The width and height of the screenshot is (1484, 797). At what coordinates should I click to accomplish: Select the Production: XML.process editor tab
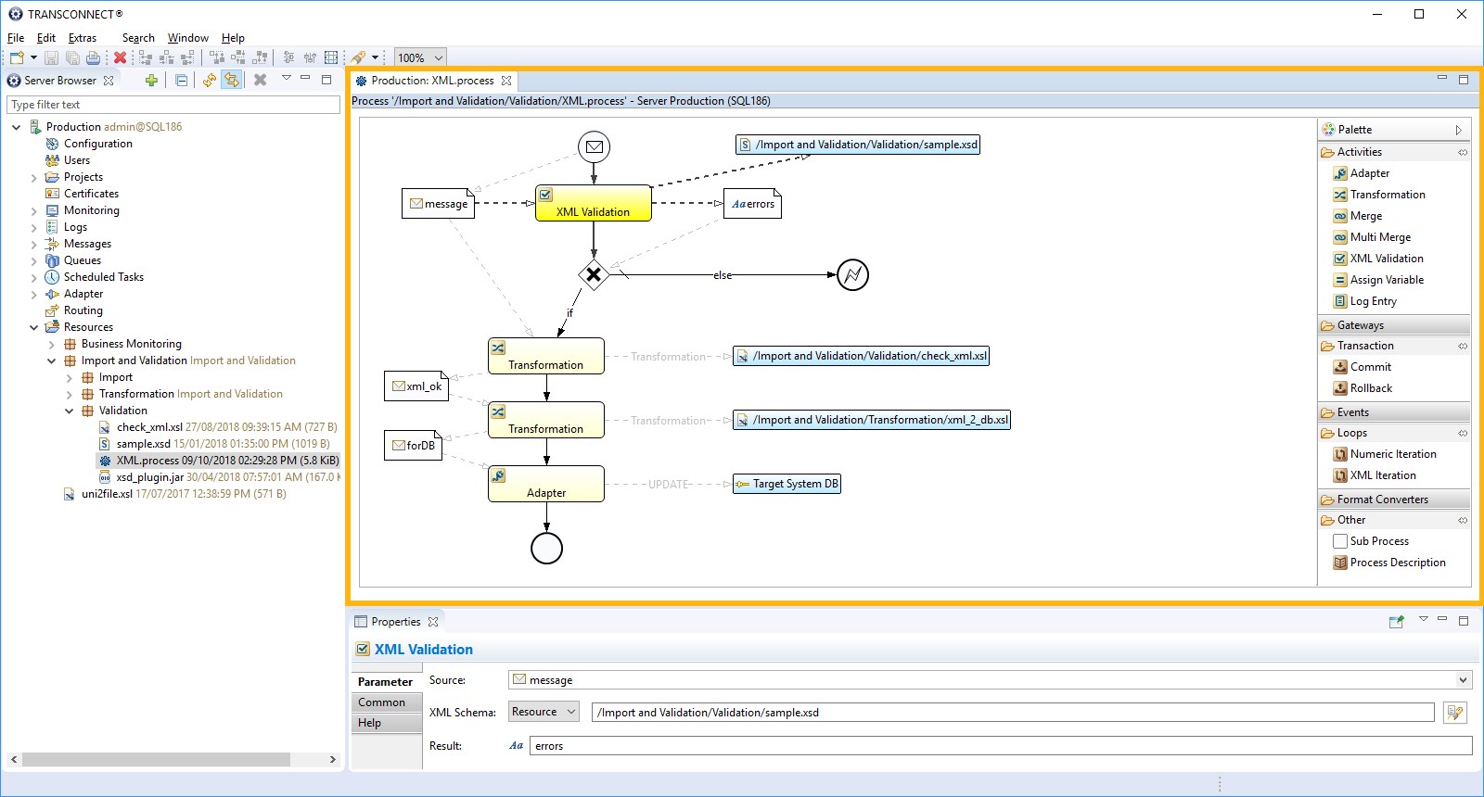(432, 81)
